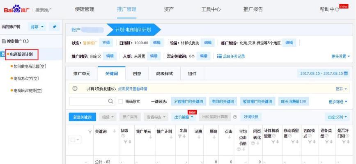The width and height of the screenshot is (356, 164).
Task: Tick the 精确搜索 checkbox
Action: 121,101
